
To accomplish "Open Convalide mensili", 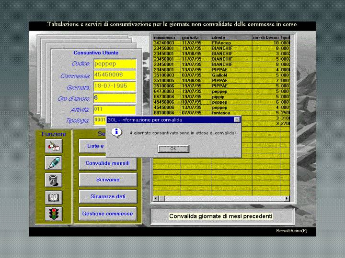I will [x=107, y=163].
